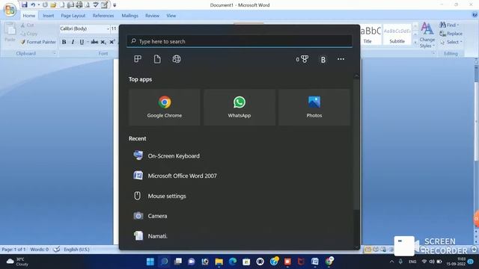Open the Change Styles dropdown
Image resolution: width=479 pixels, height=269 pixels.
427,35
